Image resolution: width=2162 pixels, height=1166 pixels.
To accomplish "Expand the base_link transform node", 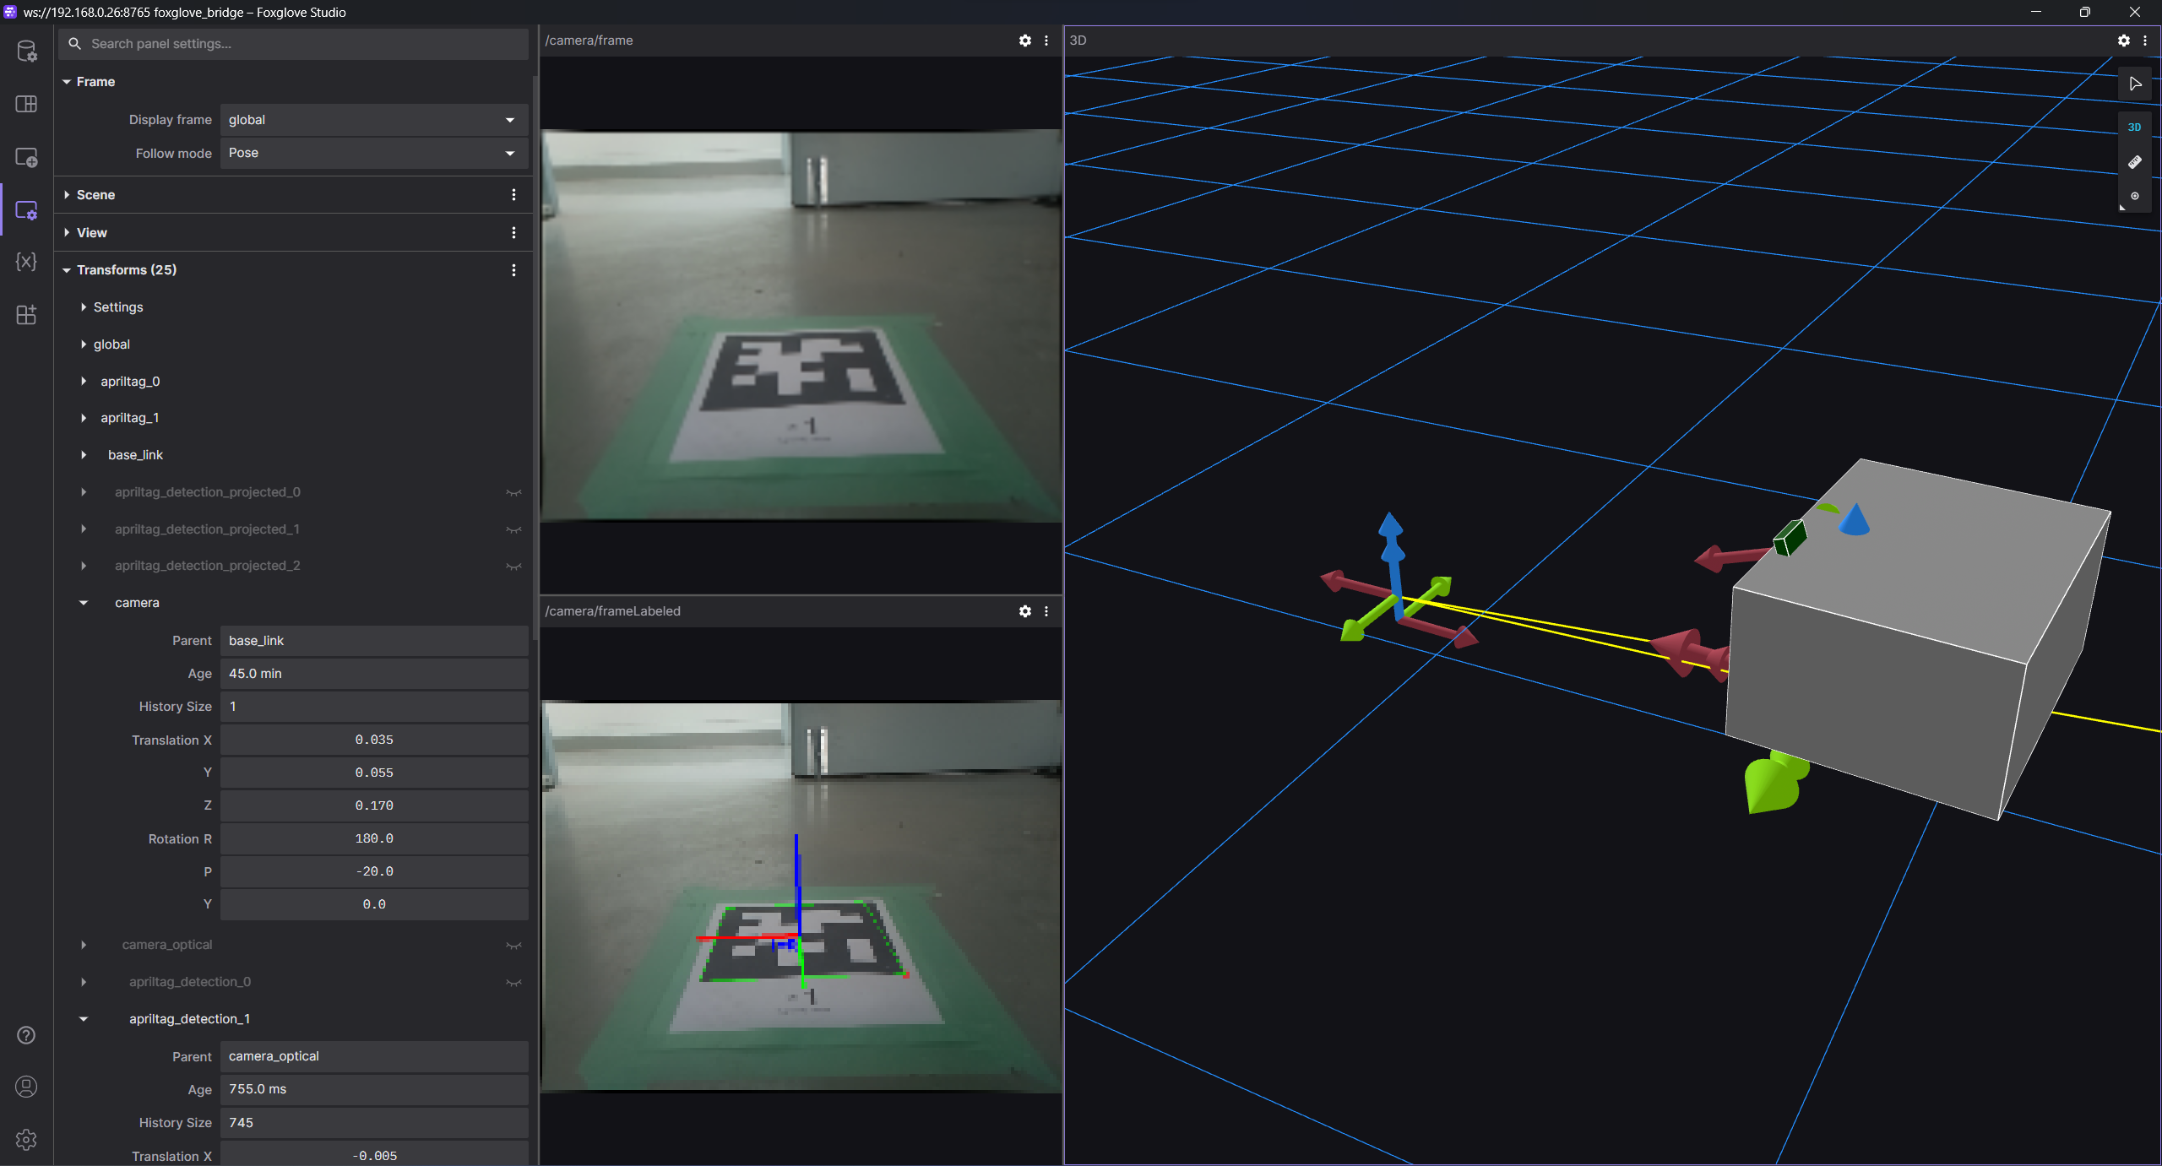I will coord(84,455).
